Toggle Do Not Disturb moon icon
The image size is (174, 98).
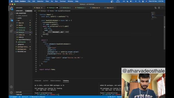128,1
